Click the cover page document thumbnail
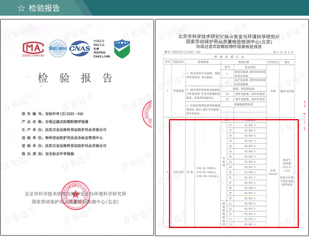Image resolution: width=309 pixels, height=239 pixels. click(x=77, y=127)
